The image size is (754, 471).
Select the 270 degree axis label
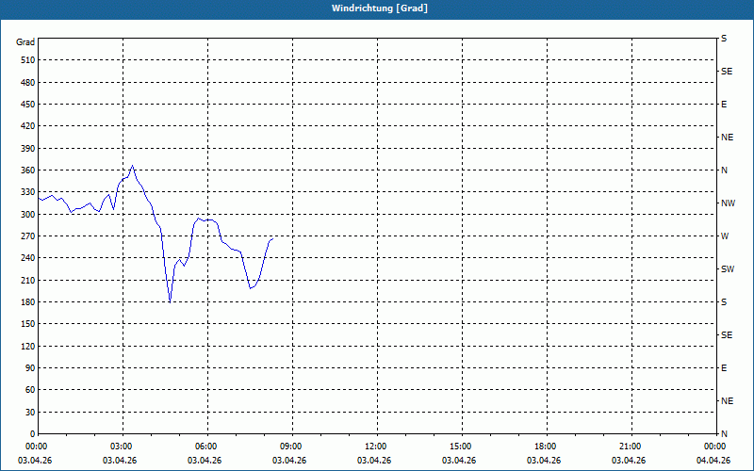28,236
